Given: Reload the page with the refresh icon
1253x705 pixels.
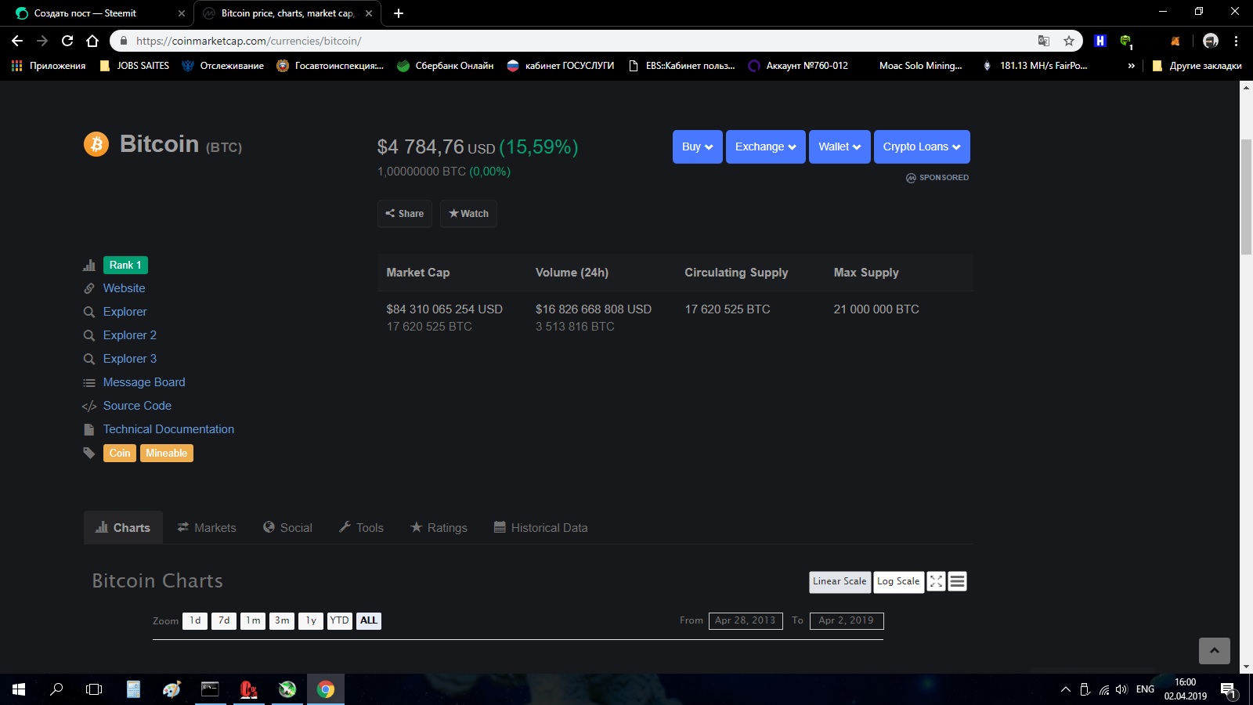Looking at the screenshot, I should pos(67,41).
